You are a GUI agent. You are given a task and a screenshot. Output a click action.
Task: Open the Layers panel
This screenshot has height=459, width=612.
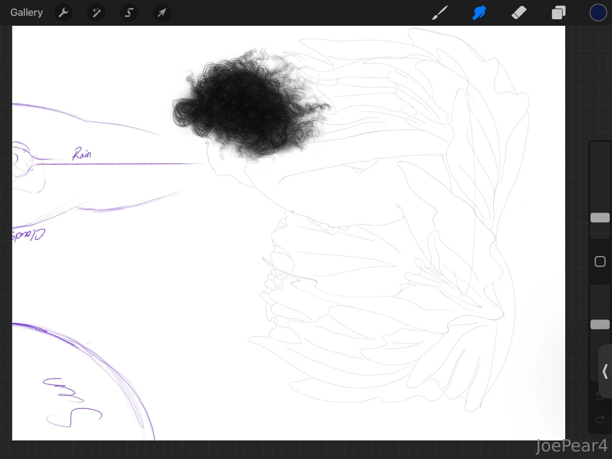point(558,12)
